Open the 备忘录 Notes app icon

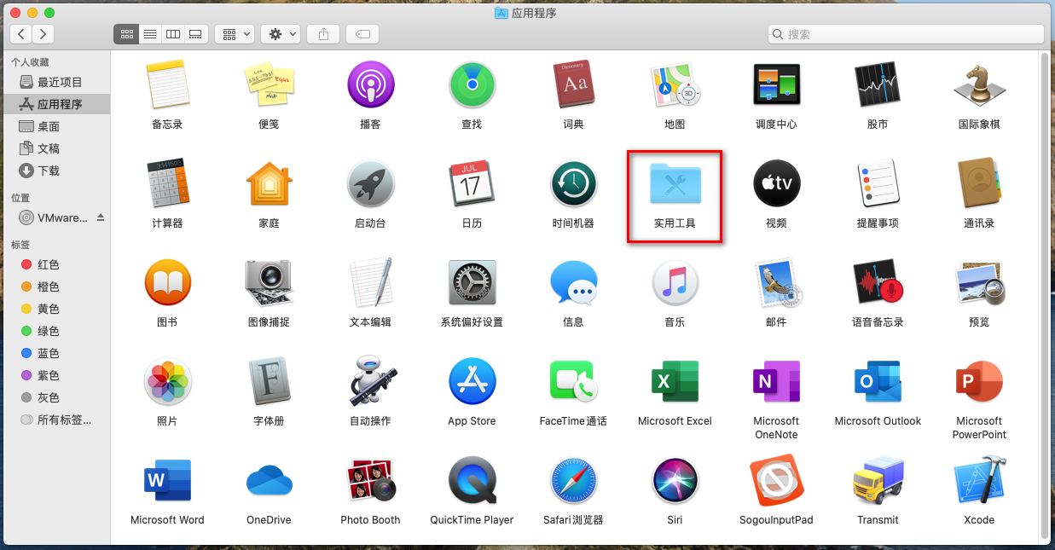(167, 84)
